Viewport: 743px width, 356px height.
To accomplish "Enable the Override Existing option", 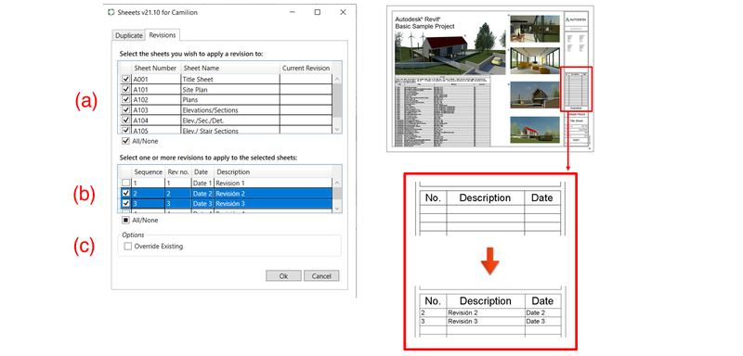I will point(127,247).
